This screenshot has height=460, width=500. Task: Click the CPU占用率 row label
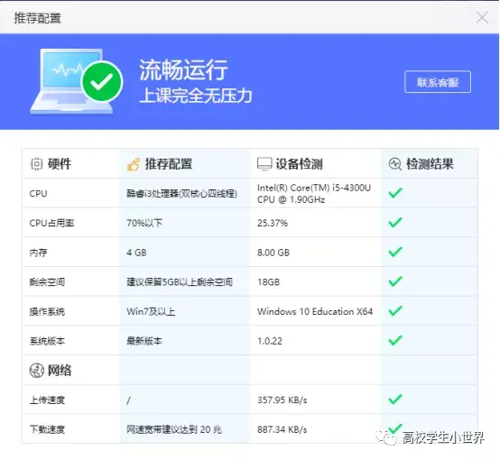[x=51, y=223]
